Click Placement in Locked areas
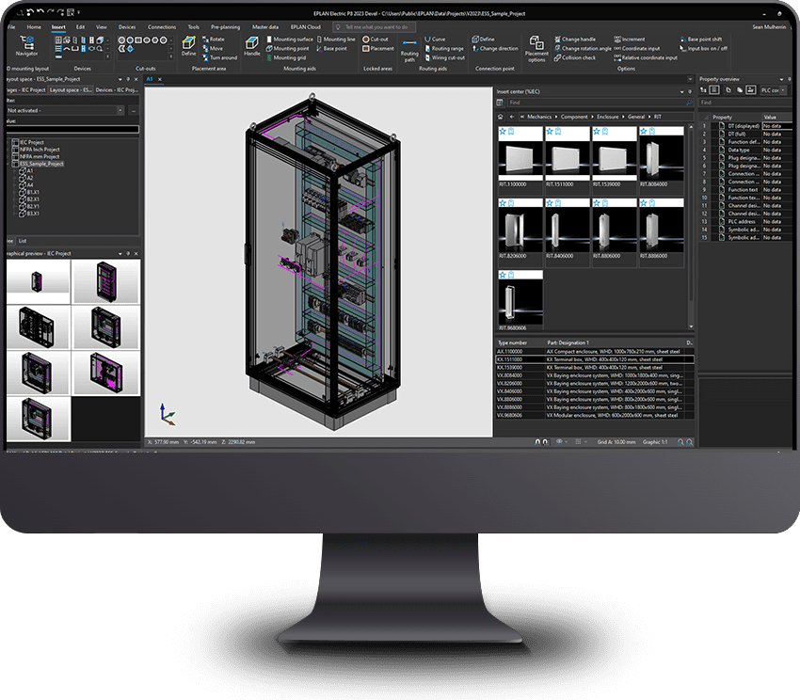The height and width of the screenshot is (700, 800). (x=378, y=49)
